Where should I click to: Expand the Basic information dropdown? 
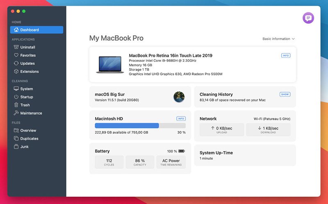click(x=278, y=39)
